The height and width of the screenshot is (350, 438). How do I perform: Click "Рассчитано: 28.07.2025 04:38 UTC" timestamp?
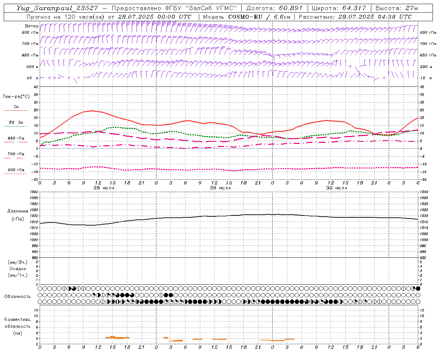click(355, 17)
